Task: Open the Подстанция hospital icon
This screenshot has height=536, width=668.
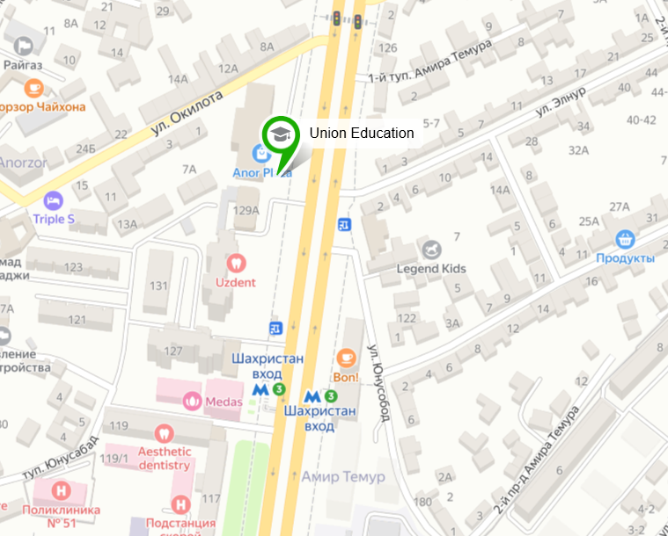Action: pos(180,506)
